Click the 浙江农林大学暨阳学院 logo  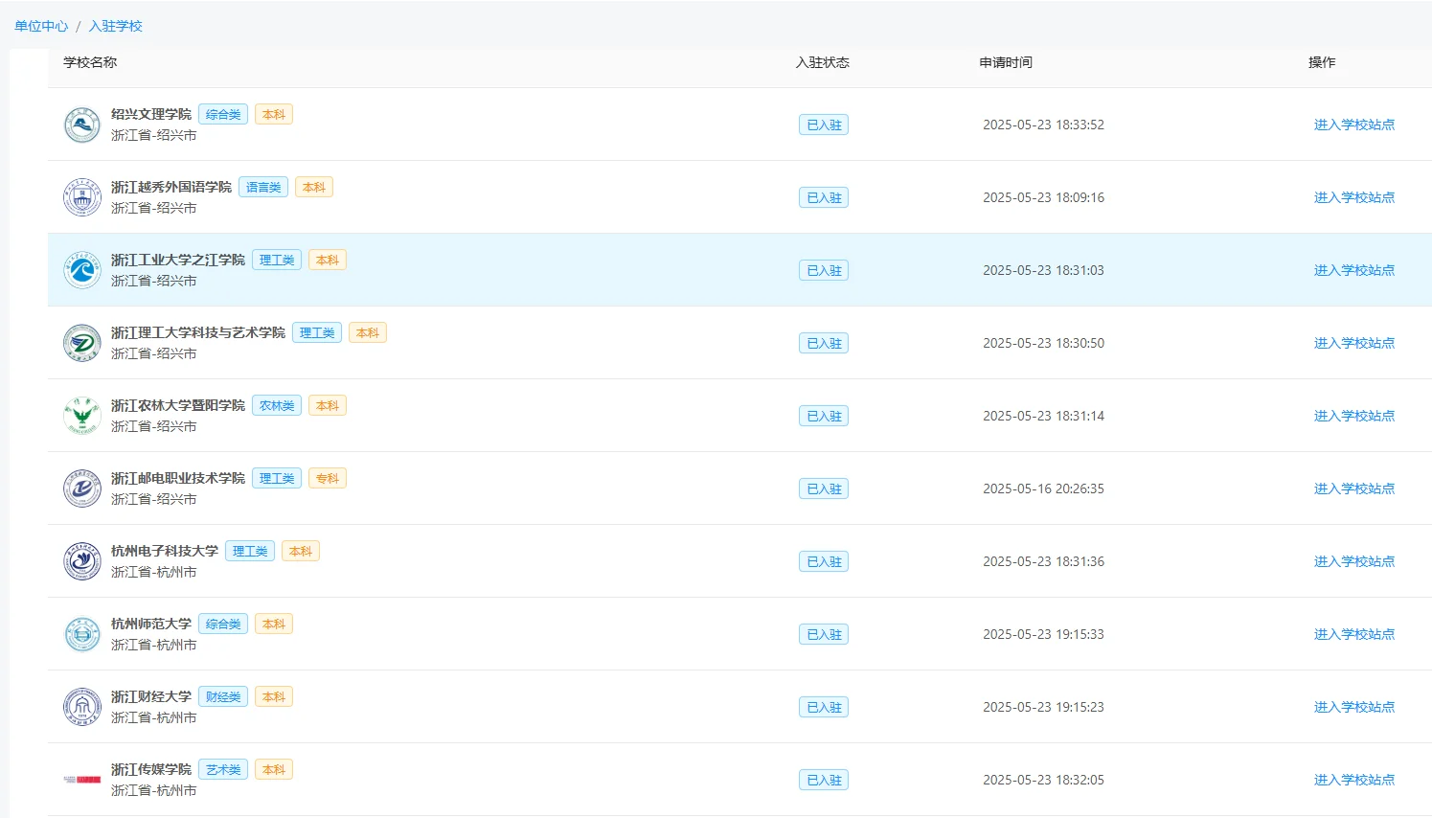click(82, 416)
